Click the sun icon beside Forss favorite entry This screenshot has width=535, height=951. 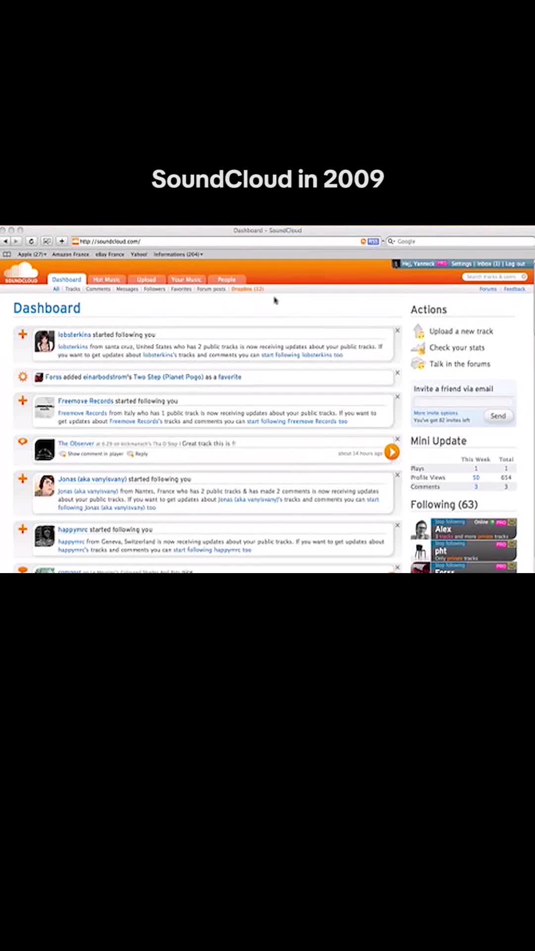click(23, 377)
